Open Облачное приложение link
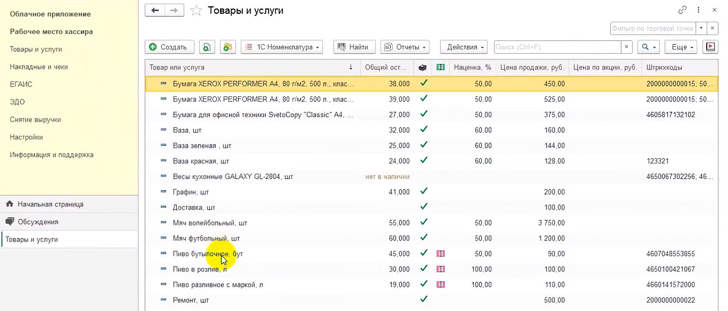Viewport: 728px width, 311px height. pos(50,14)
